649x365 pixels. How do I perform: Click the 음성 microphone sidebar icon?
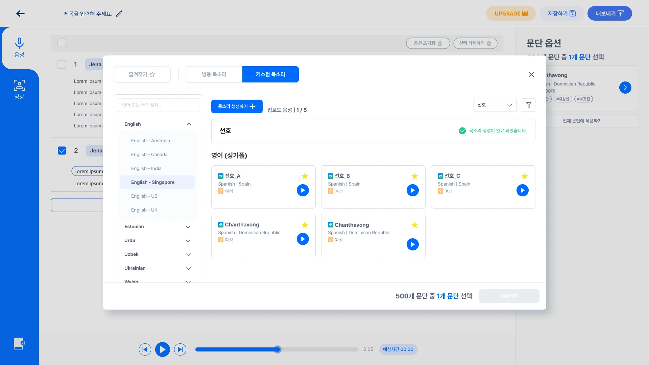click(x=19, y=48)
